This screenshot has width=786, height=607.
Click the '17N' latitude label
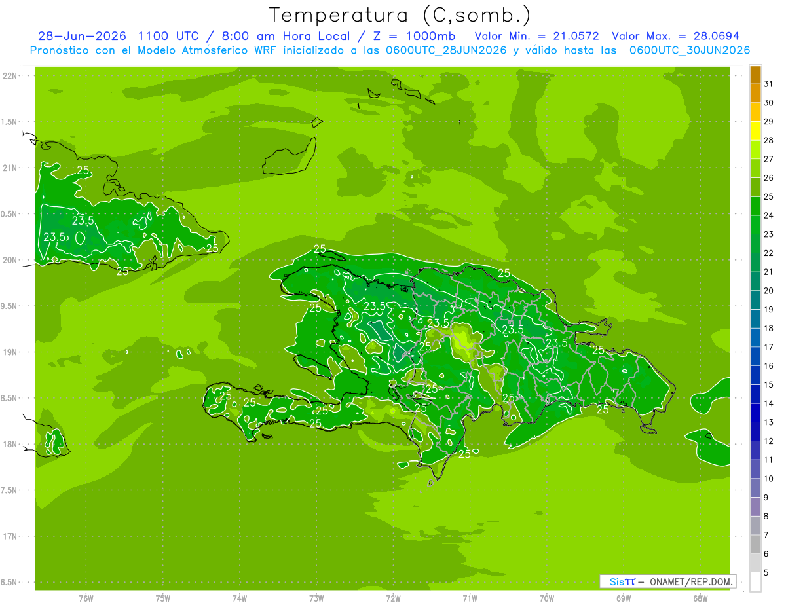[11, 536]
